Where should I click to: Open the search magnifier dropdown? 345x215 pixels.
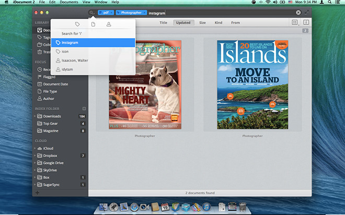tap(91, 13)
